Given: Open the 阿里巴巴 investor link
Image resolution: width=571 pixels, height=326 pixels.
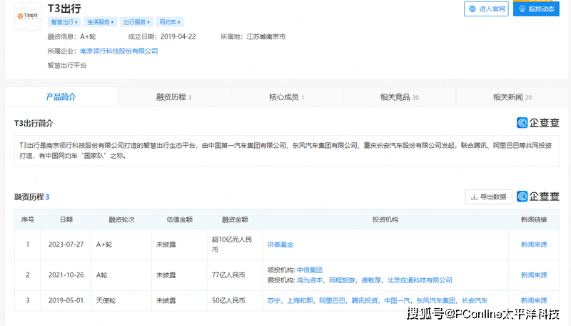Looking at the screenshot, I should point(332,300).
